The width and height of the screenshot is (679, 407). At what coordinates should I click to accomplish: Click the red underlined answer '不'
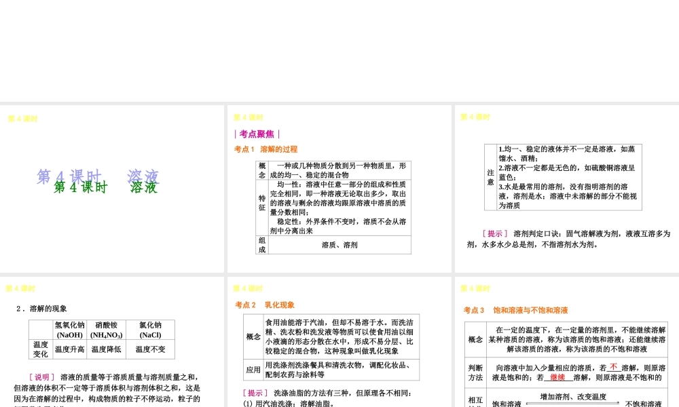[614, 367]
